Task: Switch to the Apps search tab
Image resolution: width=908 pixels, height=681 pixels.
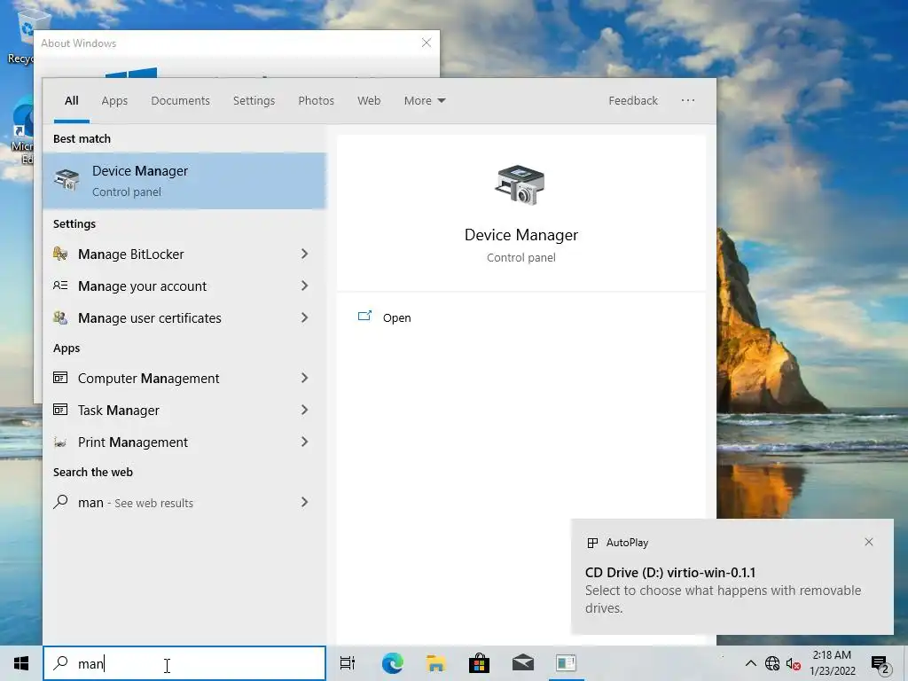Action: [x=114, y=101]
